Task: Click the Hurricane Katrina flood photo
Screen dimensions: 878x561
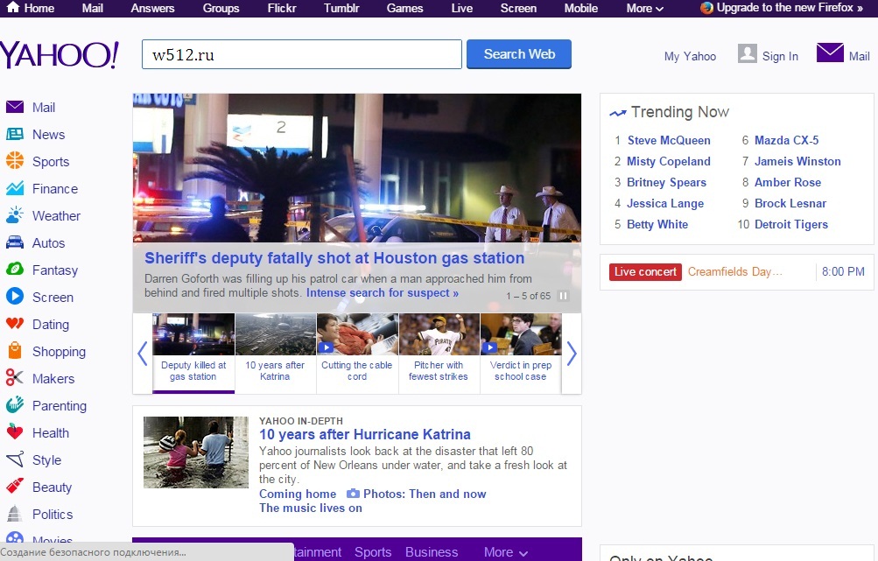Action: tap(195, 452)
